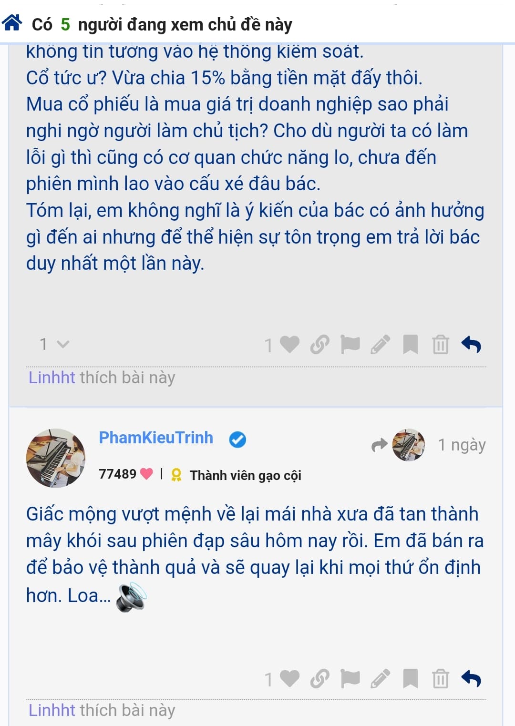Copy link of PhamKieuTrinh's post
This screenshot has width=515, height=726.
319,678
